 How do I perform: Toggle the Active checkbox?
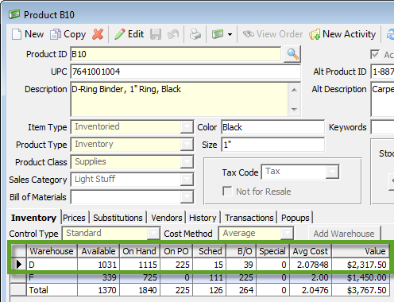click(375, 55)
